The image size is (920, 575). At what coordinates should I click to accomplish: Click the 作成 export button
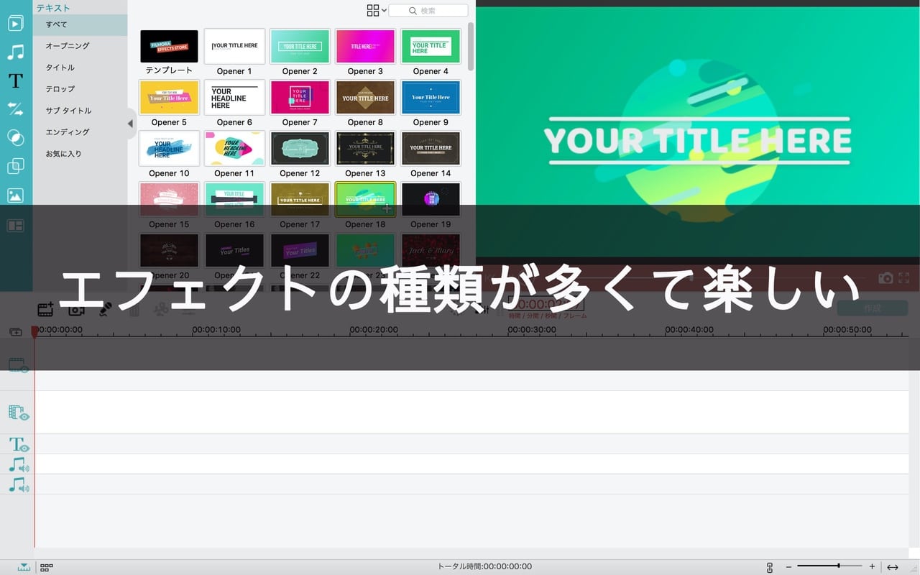coord(873,308)
